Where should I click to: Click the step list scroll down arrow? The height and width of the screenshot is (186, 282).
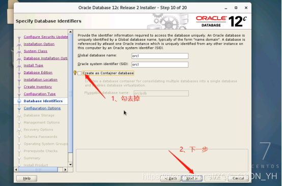pos(70,165)
